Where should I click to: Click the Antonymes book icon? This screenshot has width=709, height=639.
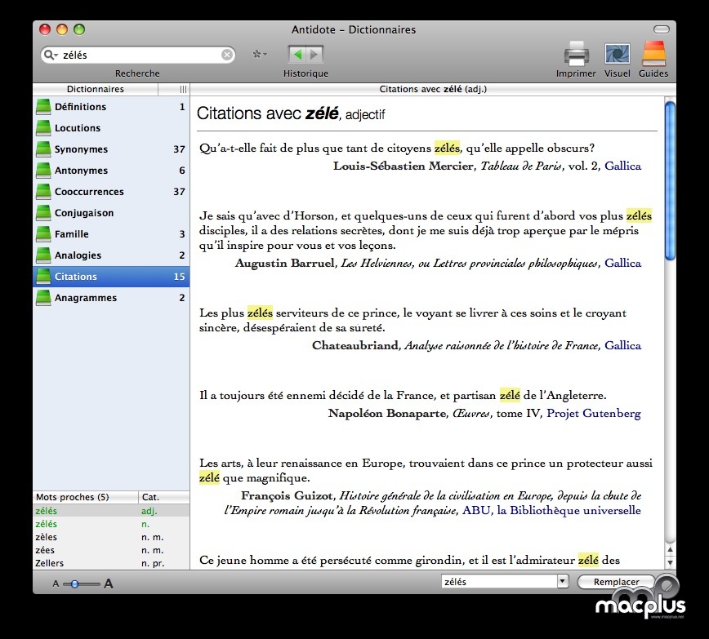coord(43,171)
